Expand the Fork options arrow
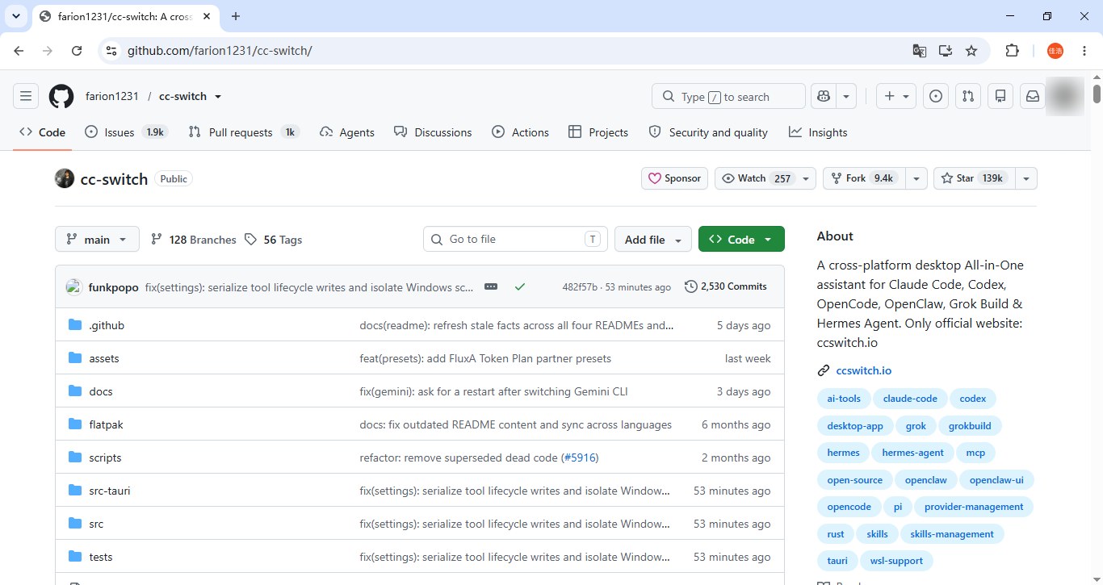1103x585 pixels. pos(916,178)
